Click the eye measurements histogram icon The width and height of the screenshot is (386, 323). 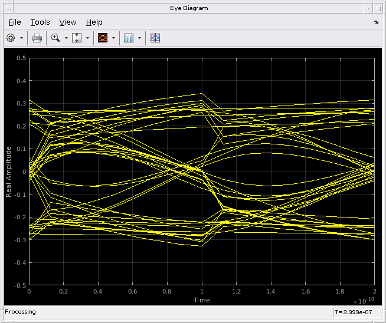(129, 38)
